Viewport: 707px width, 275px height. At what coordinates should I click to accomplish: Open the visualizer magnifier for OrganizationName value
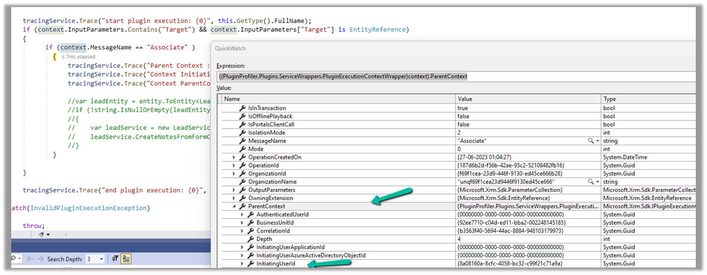click(590, 182)
